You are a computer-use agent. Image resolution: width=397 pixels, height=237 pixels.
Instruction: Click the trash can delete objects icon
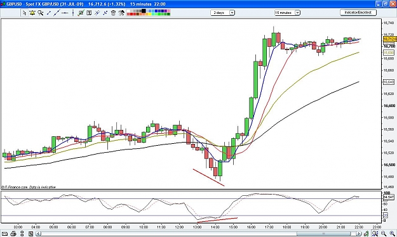click(113, 13)
